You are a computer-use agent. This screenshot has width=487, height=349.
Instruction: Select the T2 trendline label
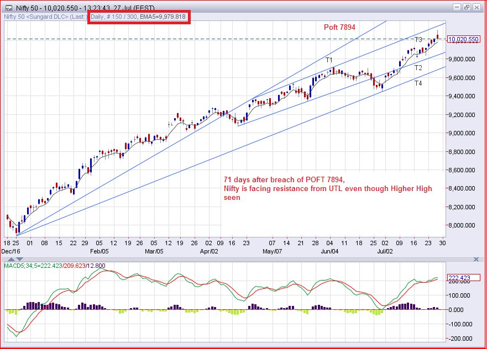[x=418, y=68]
